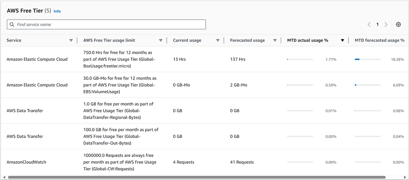The height and width of the screenshot is (180, 409).
Task: Click the 18.26% forecasted usage value
Action: [397, 60]
